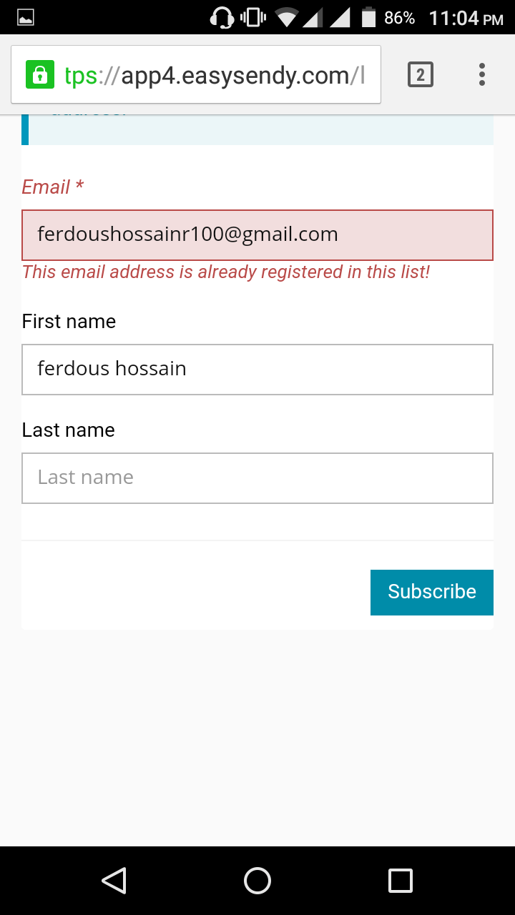The image size is (515, 915).
Task: Tap the picture notification icon
Action: click(26, 18)
